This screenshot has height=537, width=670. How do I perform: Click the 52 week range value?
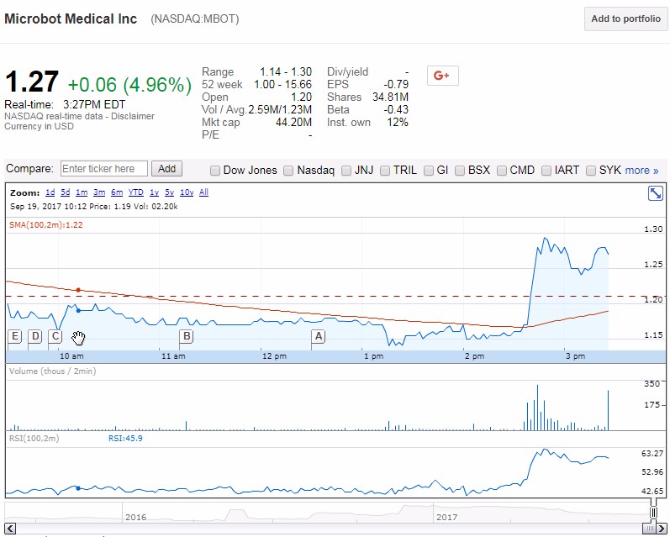point(282,85)
